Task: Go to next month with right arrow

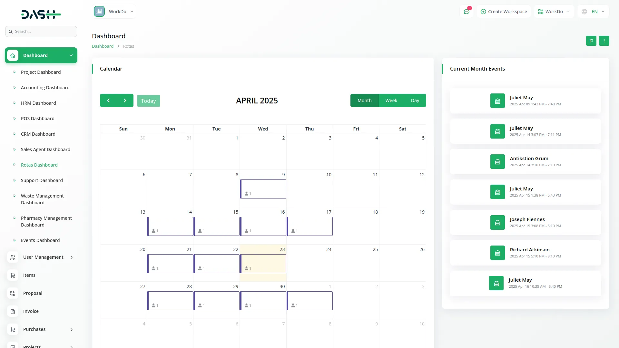Action: 125,101
